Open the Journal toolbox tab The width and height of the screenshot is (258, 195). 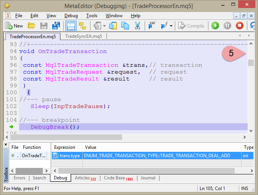(x=148, y=178)
